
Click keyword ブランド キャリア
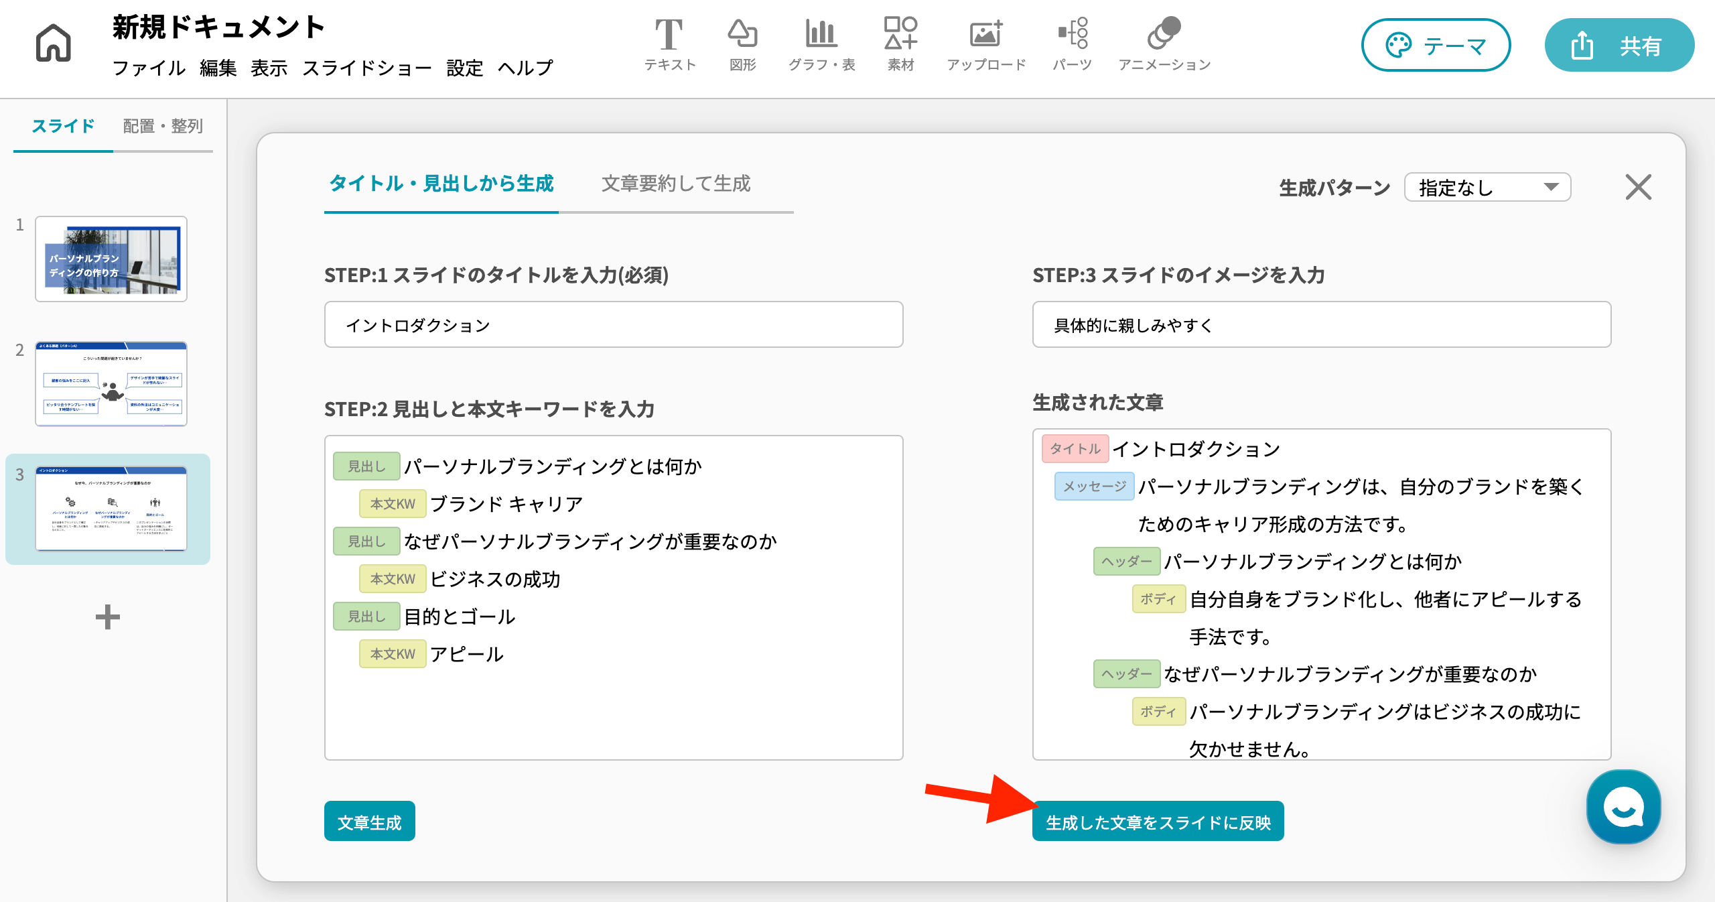[x=506, y=504]
